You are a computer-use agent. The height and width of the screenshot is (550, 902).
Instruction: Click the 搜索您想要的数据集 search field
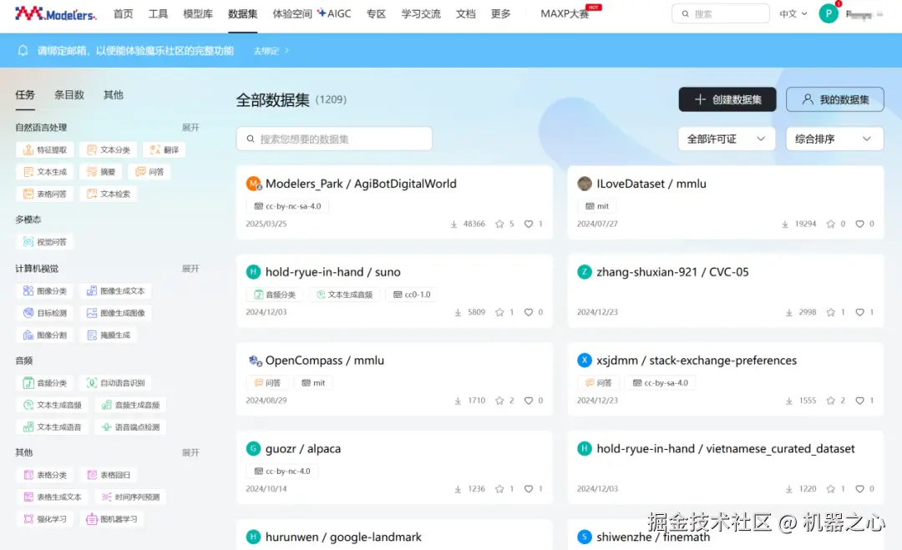point(334,139)
